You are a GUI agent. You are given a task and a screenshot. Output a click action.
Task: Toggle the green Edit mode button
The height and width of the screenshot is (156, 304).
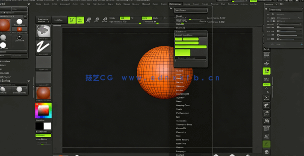point(72,20)
